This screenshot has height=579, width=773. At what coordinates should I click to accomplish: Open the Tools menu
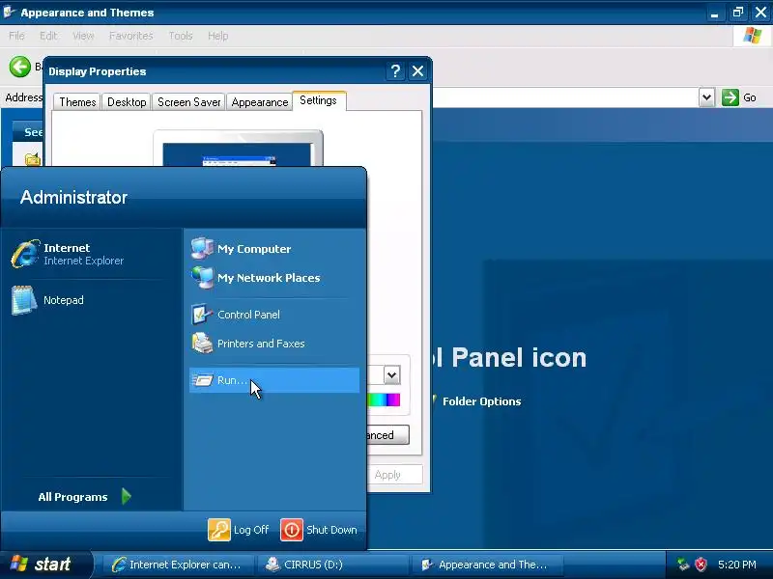[x=181, y=36]
